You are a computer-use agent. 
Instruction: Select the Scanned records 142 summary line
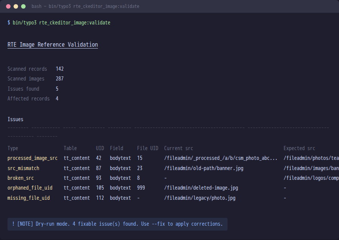35,69
